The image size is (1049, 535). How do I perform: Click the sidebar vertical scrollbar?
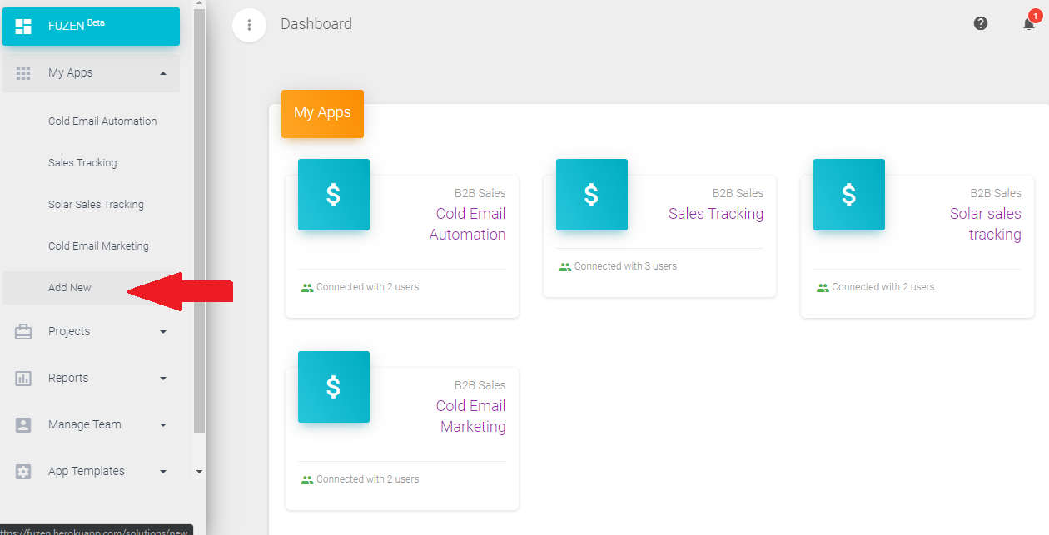199,220
